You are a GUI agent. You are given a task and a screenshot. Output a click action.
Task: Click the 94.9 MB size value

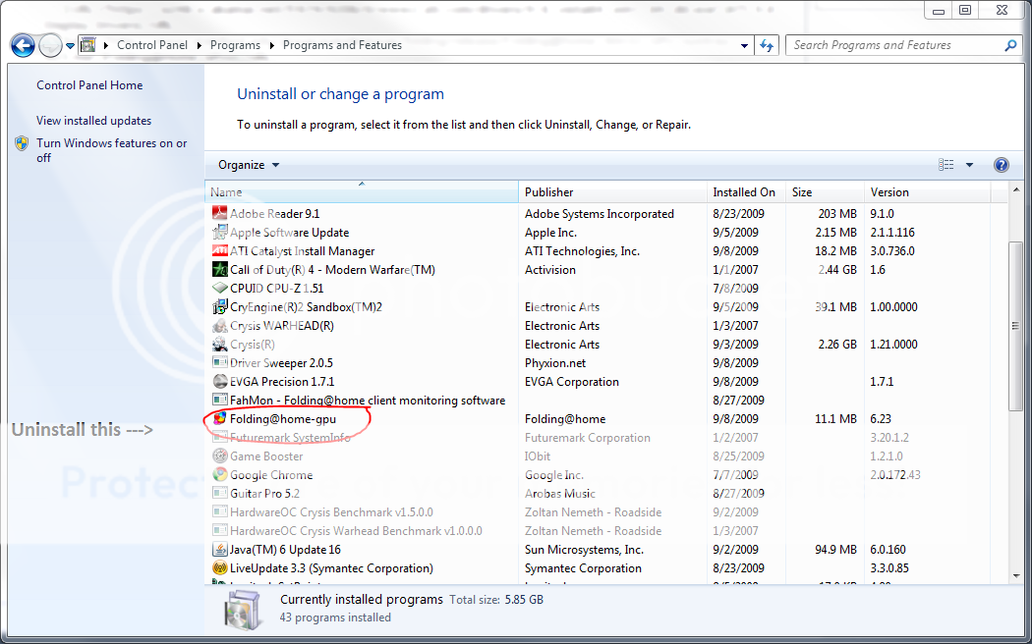point(835,550)
